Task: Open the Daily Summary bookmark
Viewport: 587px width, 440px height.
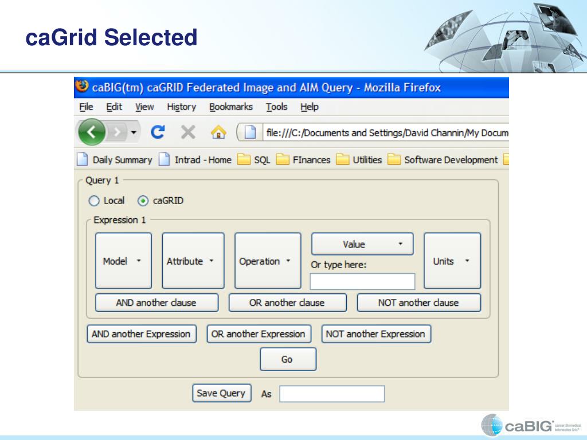Action: tap(115, 160)
